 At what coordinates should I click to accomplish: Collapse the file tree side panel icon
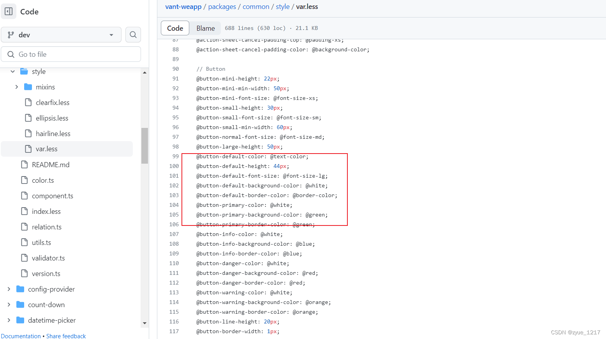(9, 12)
